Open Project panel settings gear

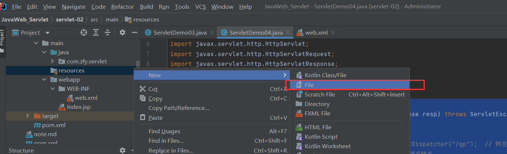click(123, 33)
